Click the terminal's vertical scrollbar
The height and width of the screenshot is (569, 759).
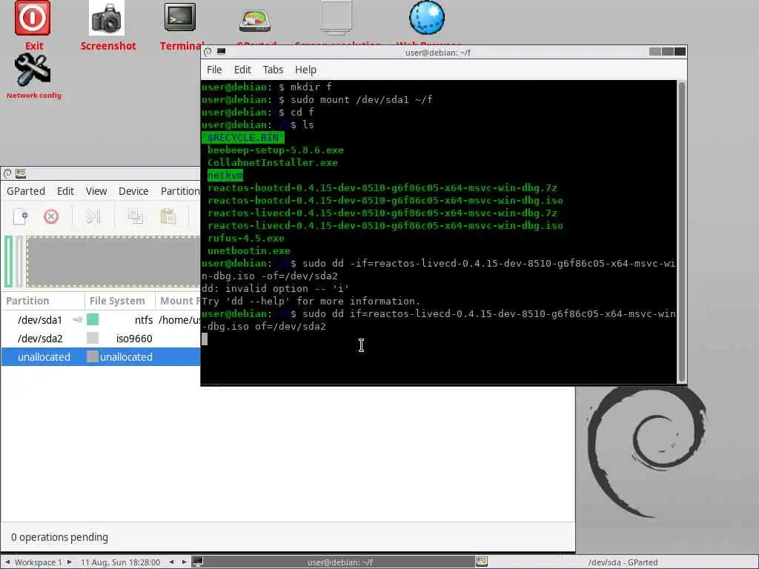682,231
